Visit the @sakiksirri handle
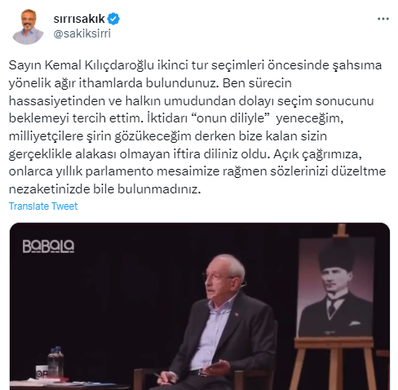 [82, 33]
